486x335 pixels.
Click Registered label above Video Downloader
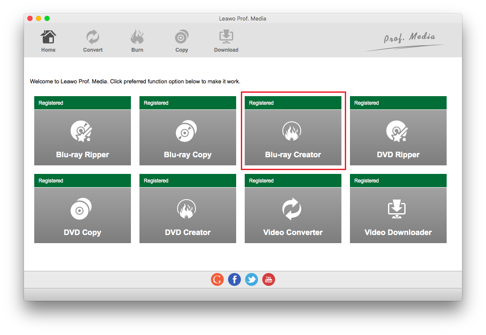pos(366,180)
